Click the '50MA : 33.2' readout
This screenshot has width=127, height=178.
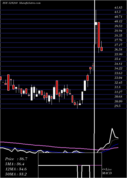point(16,174)
